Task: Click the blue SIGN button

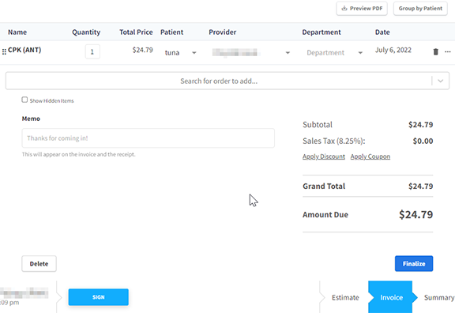Action: 99,297
